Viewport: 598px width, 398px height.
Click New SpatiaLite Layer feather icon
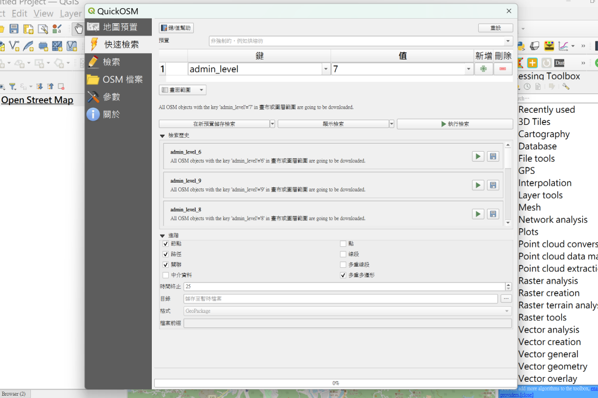[x=29, y=46]
